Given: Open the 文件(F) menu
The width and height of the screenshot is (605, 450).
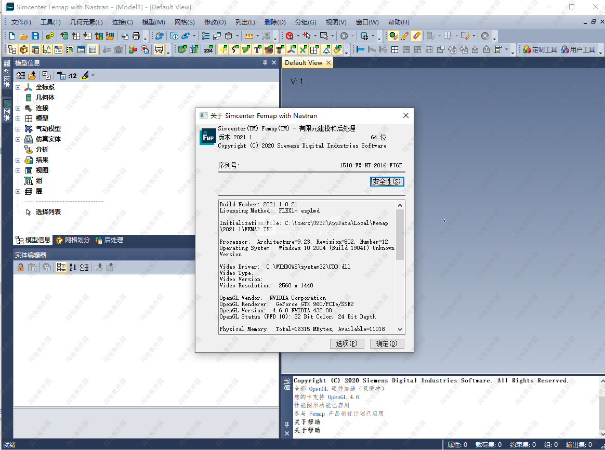Looking at the screenshot, I should tap(21, 22).
